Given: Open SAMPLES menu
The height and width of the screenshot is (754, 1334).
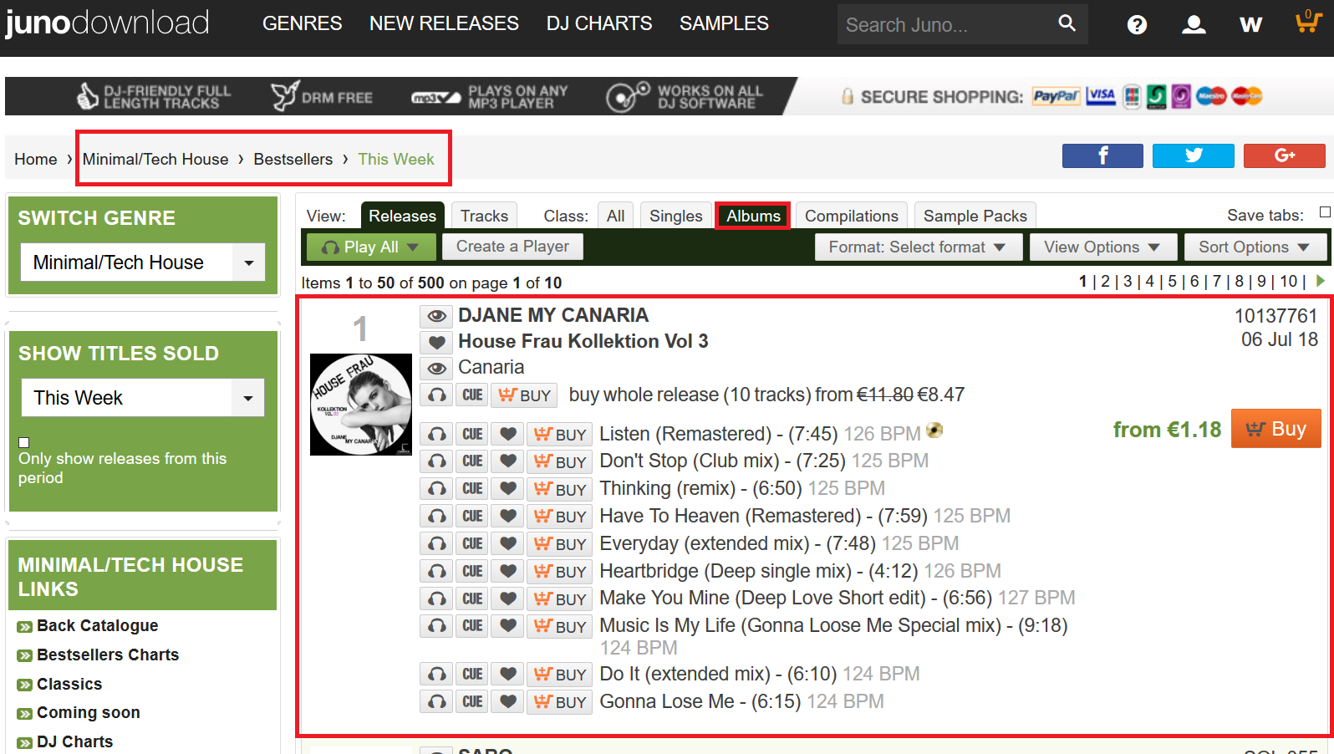Looking at the screenshot, I should [724, 23].
